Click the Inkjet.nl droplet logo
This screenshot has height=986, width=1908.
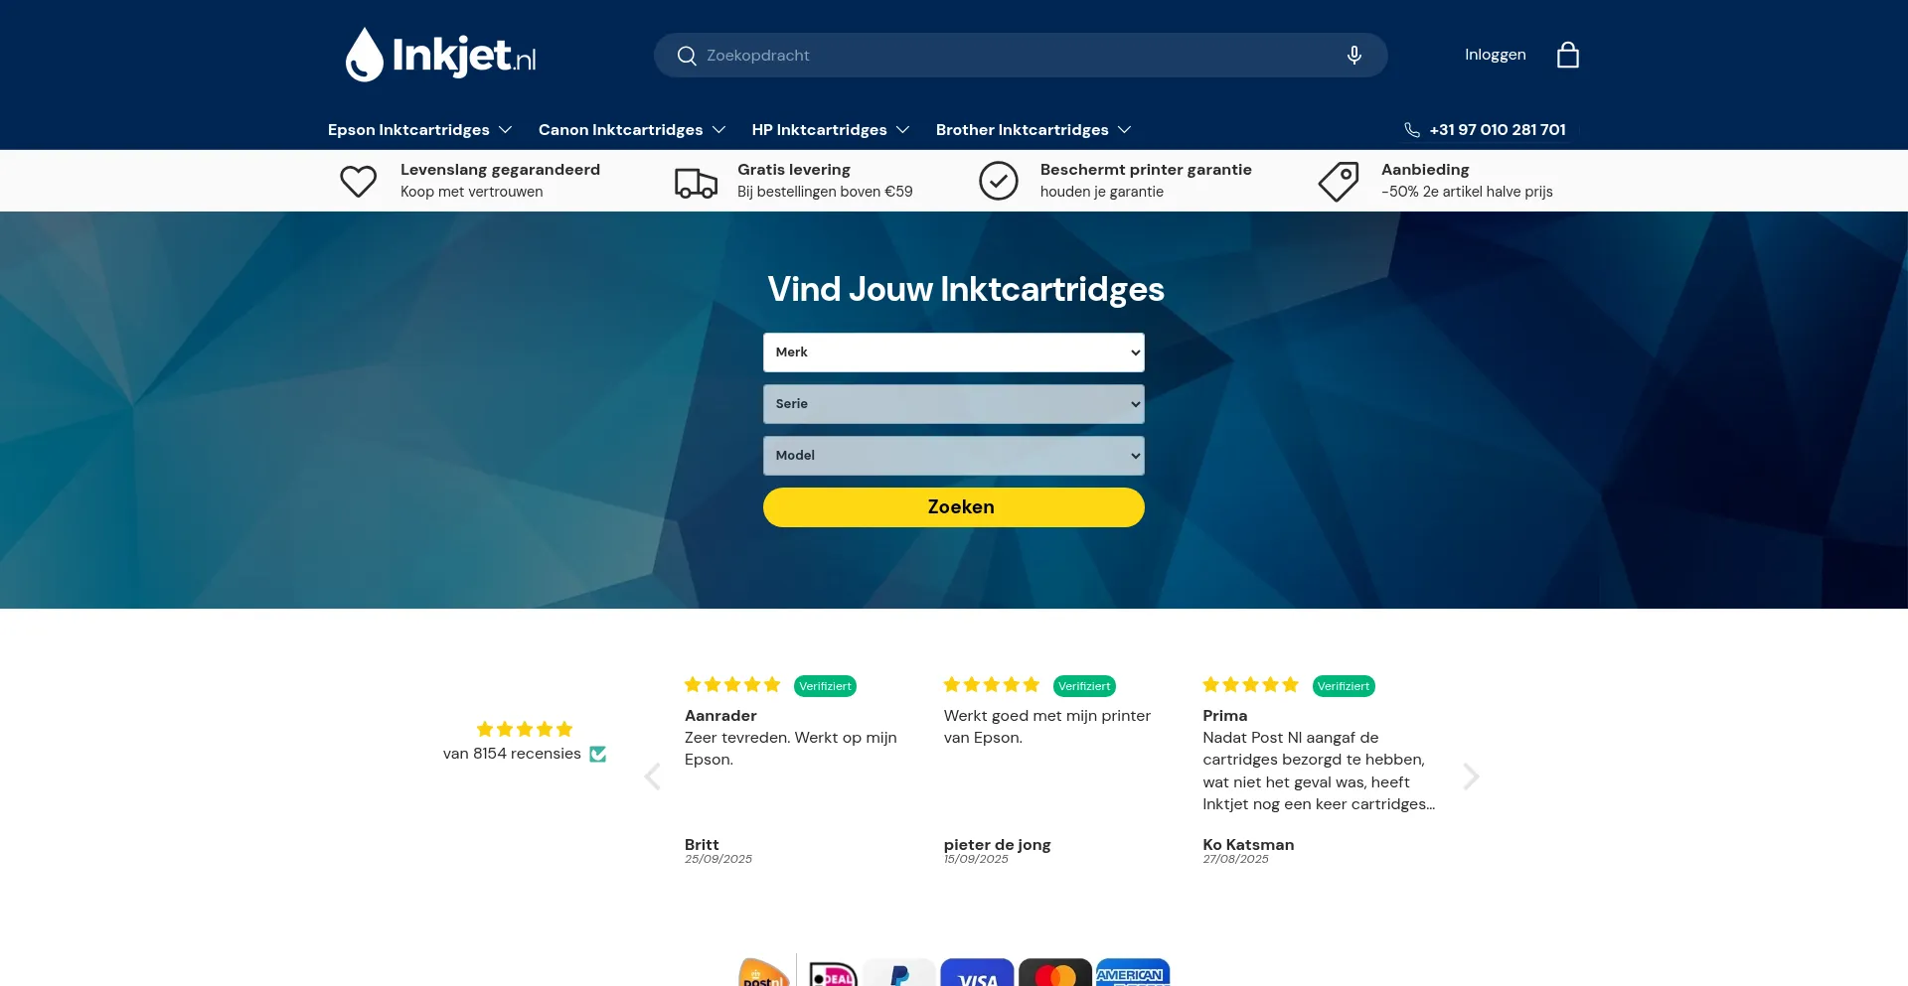[x=440, y=55]
